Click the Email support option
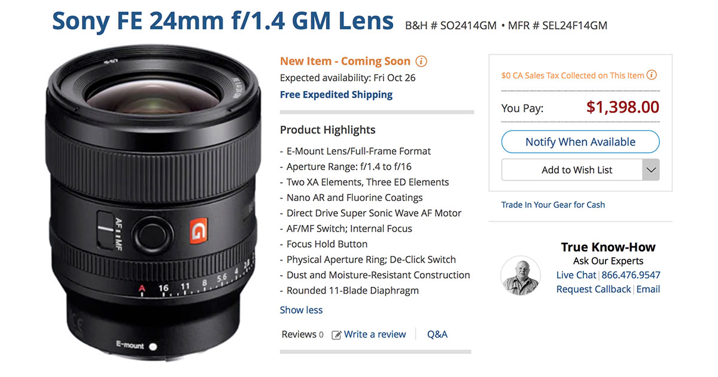This screenshot has height=377, width=718. (x=648, y=289)
